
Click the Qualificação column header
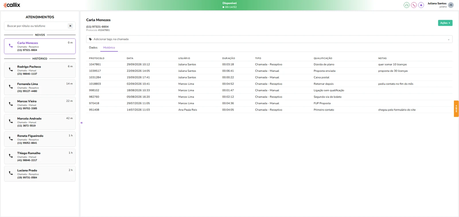[x=323, y=58]
